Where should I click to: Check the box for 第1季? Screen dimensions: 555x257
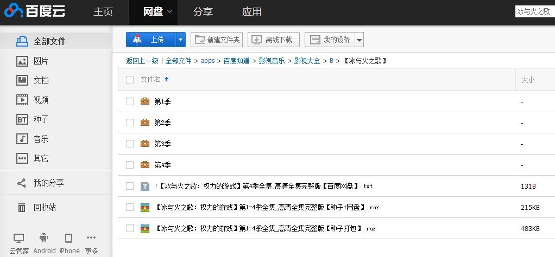pyautogui.click(x=130, y=101)
